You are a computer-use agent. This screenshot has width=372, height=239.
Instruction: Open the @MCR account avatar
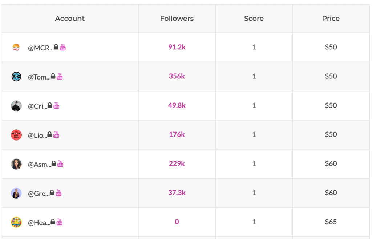16,48
